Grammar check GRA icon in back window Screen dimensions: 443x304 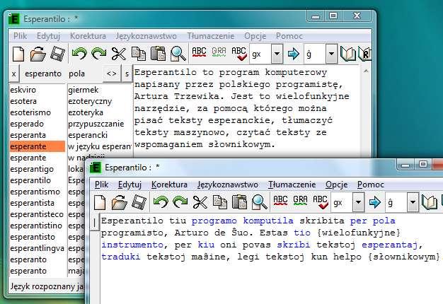pyautogui.click(x=219, y=52)
